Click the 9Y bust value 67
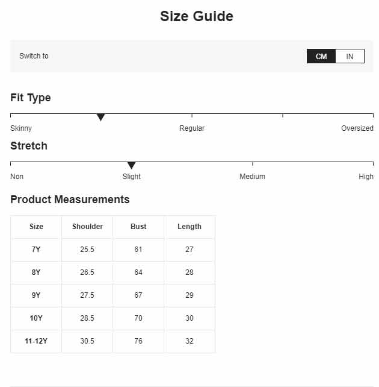Image resolution: width=379 pixels, height=387 pixels. tap(138, 295)
